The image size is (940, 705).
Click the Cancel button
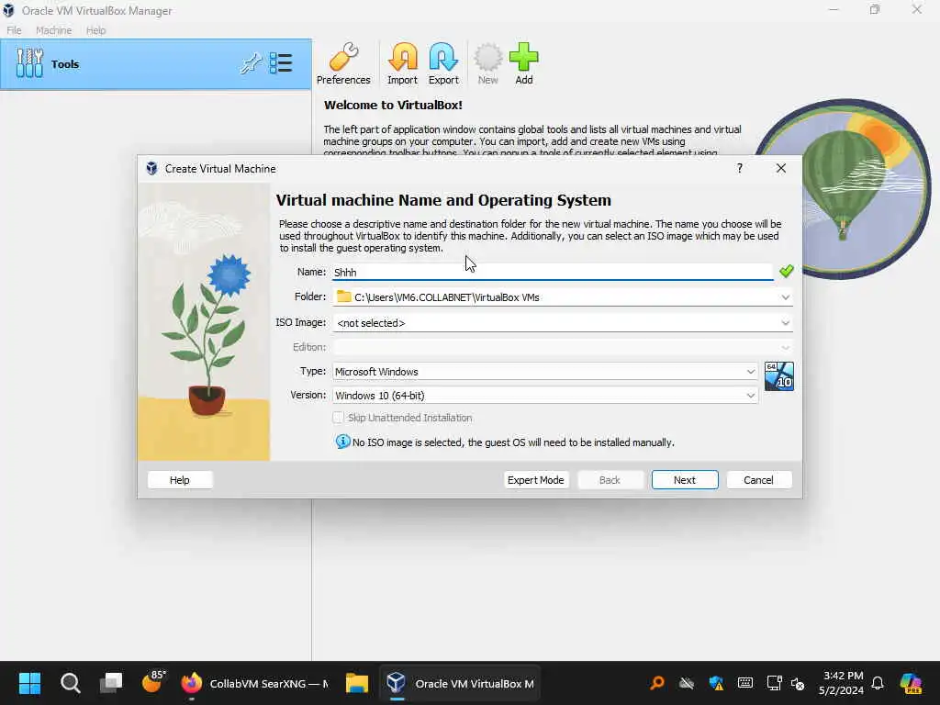pos(758,479)
